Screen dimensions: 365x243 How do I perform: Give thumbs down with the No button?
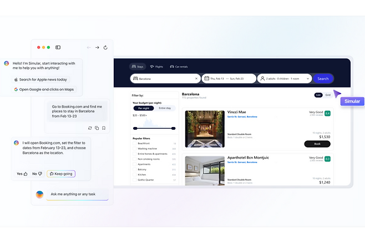point(37,174)
